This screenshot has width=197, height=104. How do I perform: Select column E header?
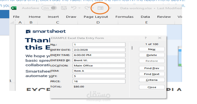[146, 22]
